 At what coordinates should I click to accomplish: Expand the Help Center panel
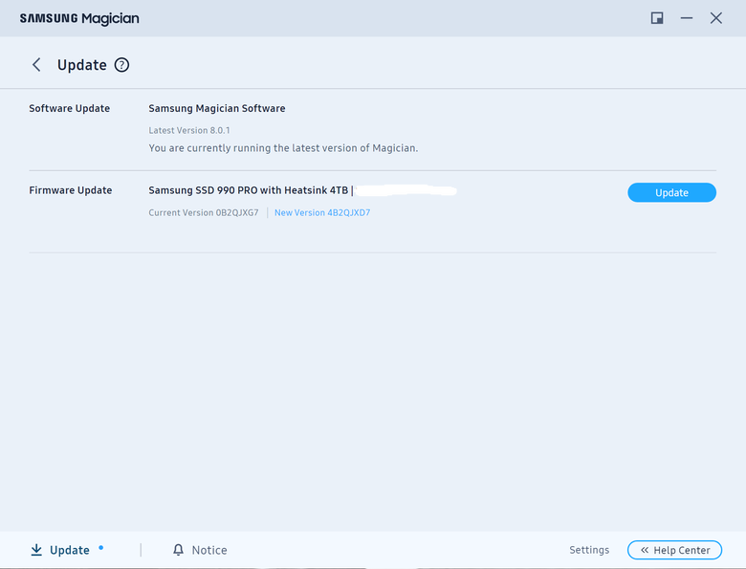[674, 550]
